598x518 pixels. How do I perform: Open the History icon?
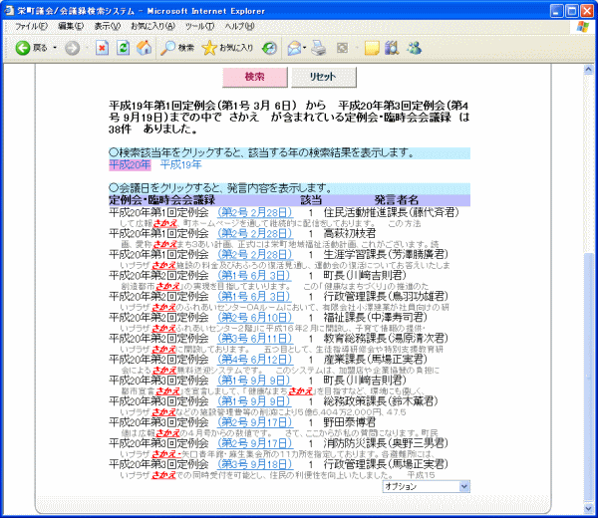tap(269, 48)
